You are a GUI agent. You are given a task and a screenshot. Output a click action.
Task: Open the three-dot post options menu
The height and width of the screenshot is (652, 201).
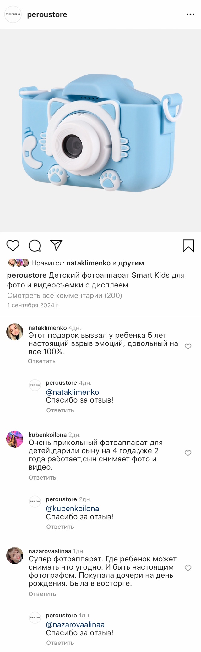pos(190,14)
